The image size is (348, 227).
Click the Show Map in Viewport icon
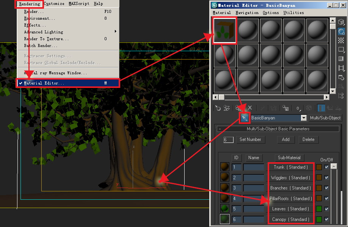pyautogui.click(x=309, y=108)
